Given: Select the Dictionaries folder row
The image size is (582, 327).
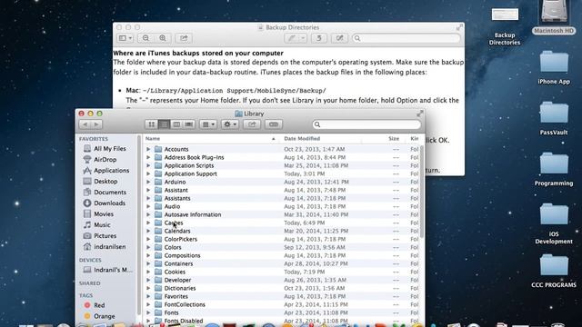Looking at the screenshot, I should coord(282,288).
